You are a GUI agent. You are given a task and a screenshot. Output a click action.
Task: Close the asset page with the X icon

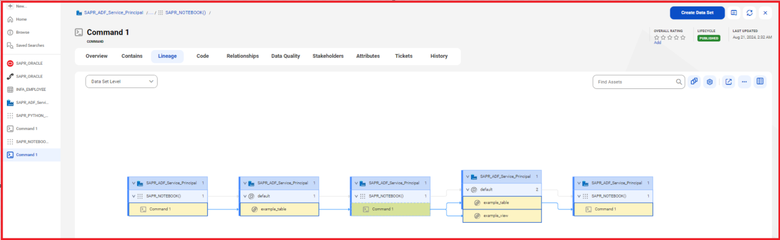(765, 13)
